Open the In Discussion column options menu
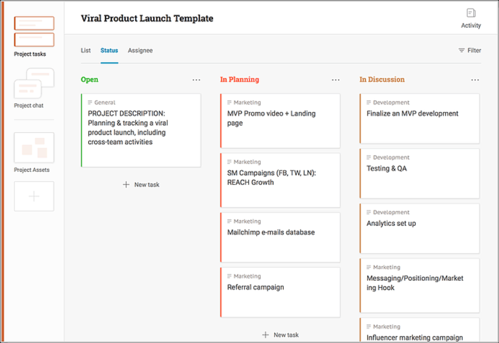The image size is (499, 343). point(475,80)
